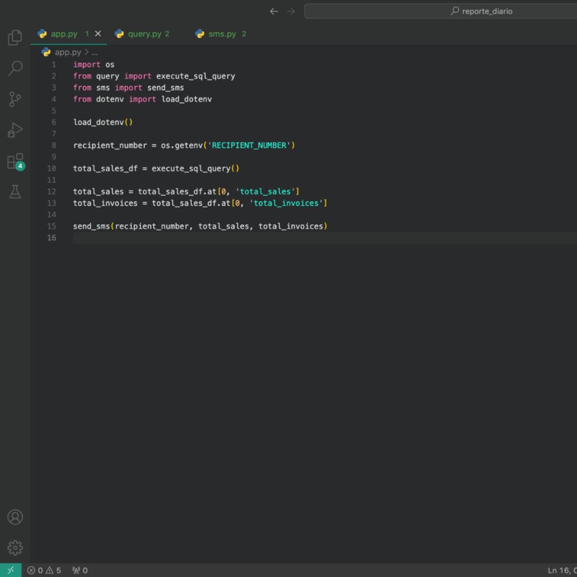Go back using the left arrow
This screenshot has width=577, height=577.
274,11
